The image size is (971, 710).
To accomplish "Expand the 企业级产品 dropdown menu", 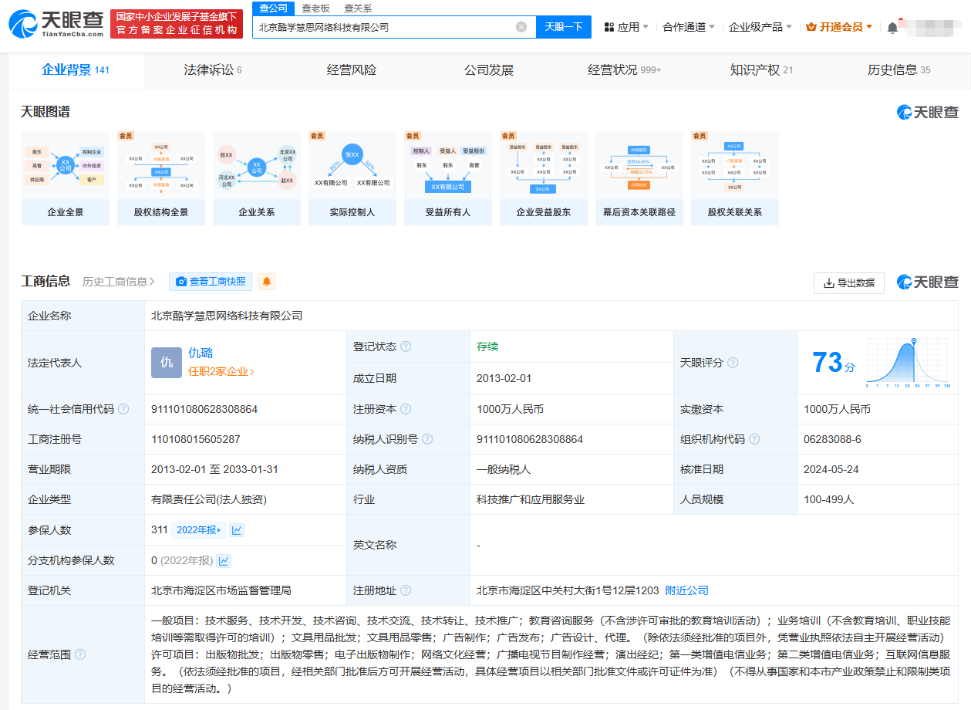I will [760, 27].
